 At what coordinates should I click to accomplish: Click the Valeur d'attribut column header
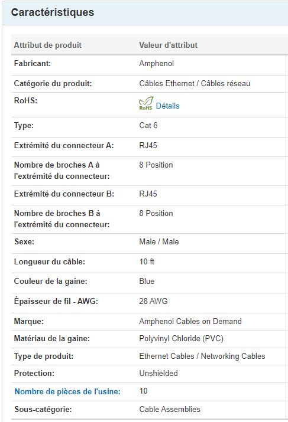(x=169, y=45)
